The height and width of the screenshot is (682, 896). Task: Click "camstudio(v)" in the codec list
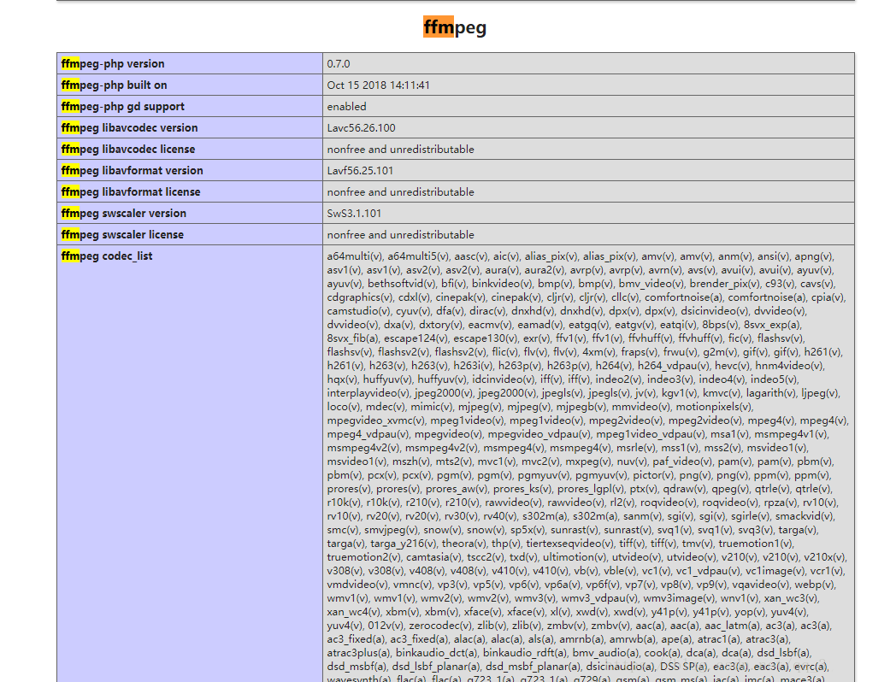[x=359, y=311]
